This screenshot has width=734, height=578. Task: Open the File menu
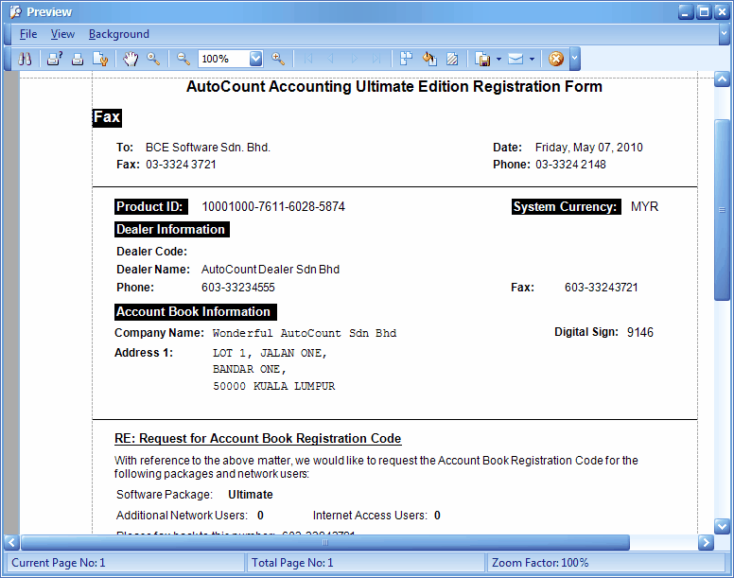click(x=28, y=34)
